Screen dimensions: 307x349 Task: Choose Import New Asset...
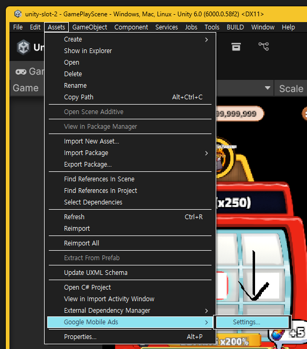tap(130, 141)
